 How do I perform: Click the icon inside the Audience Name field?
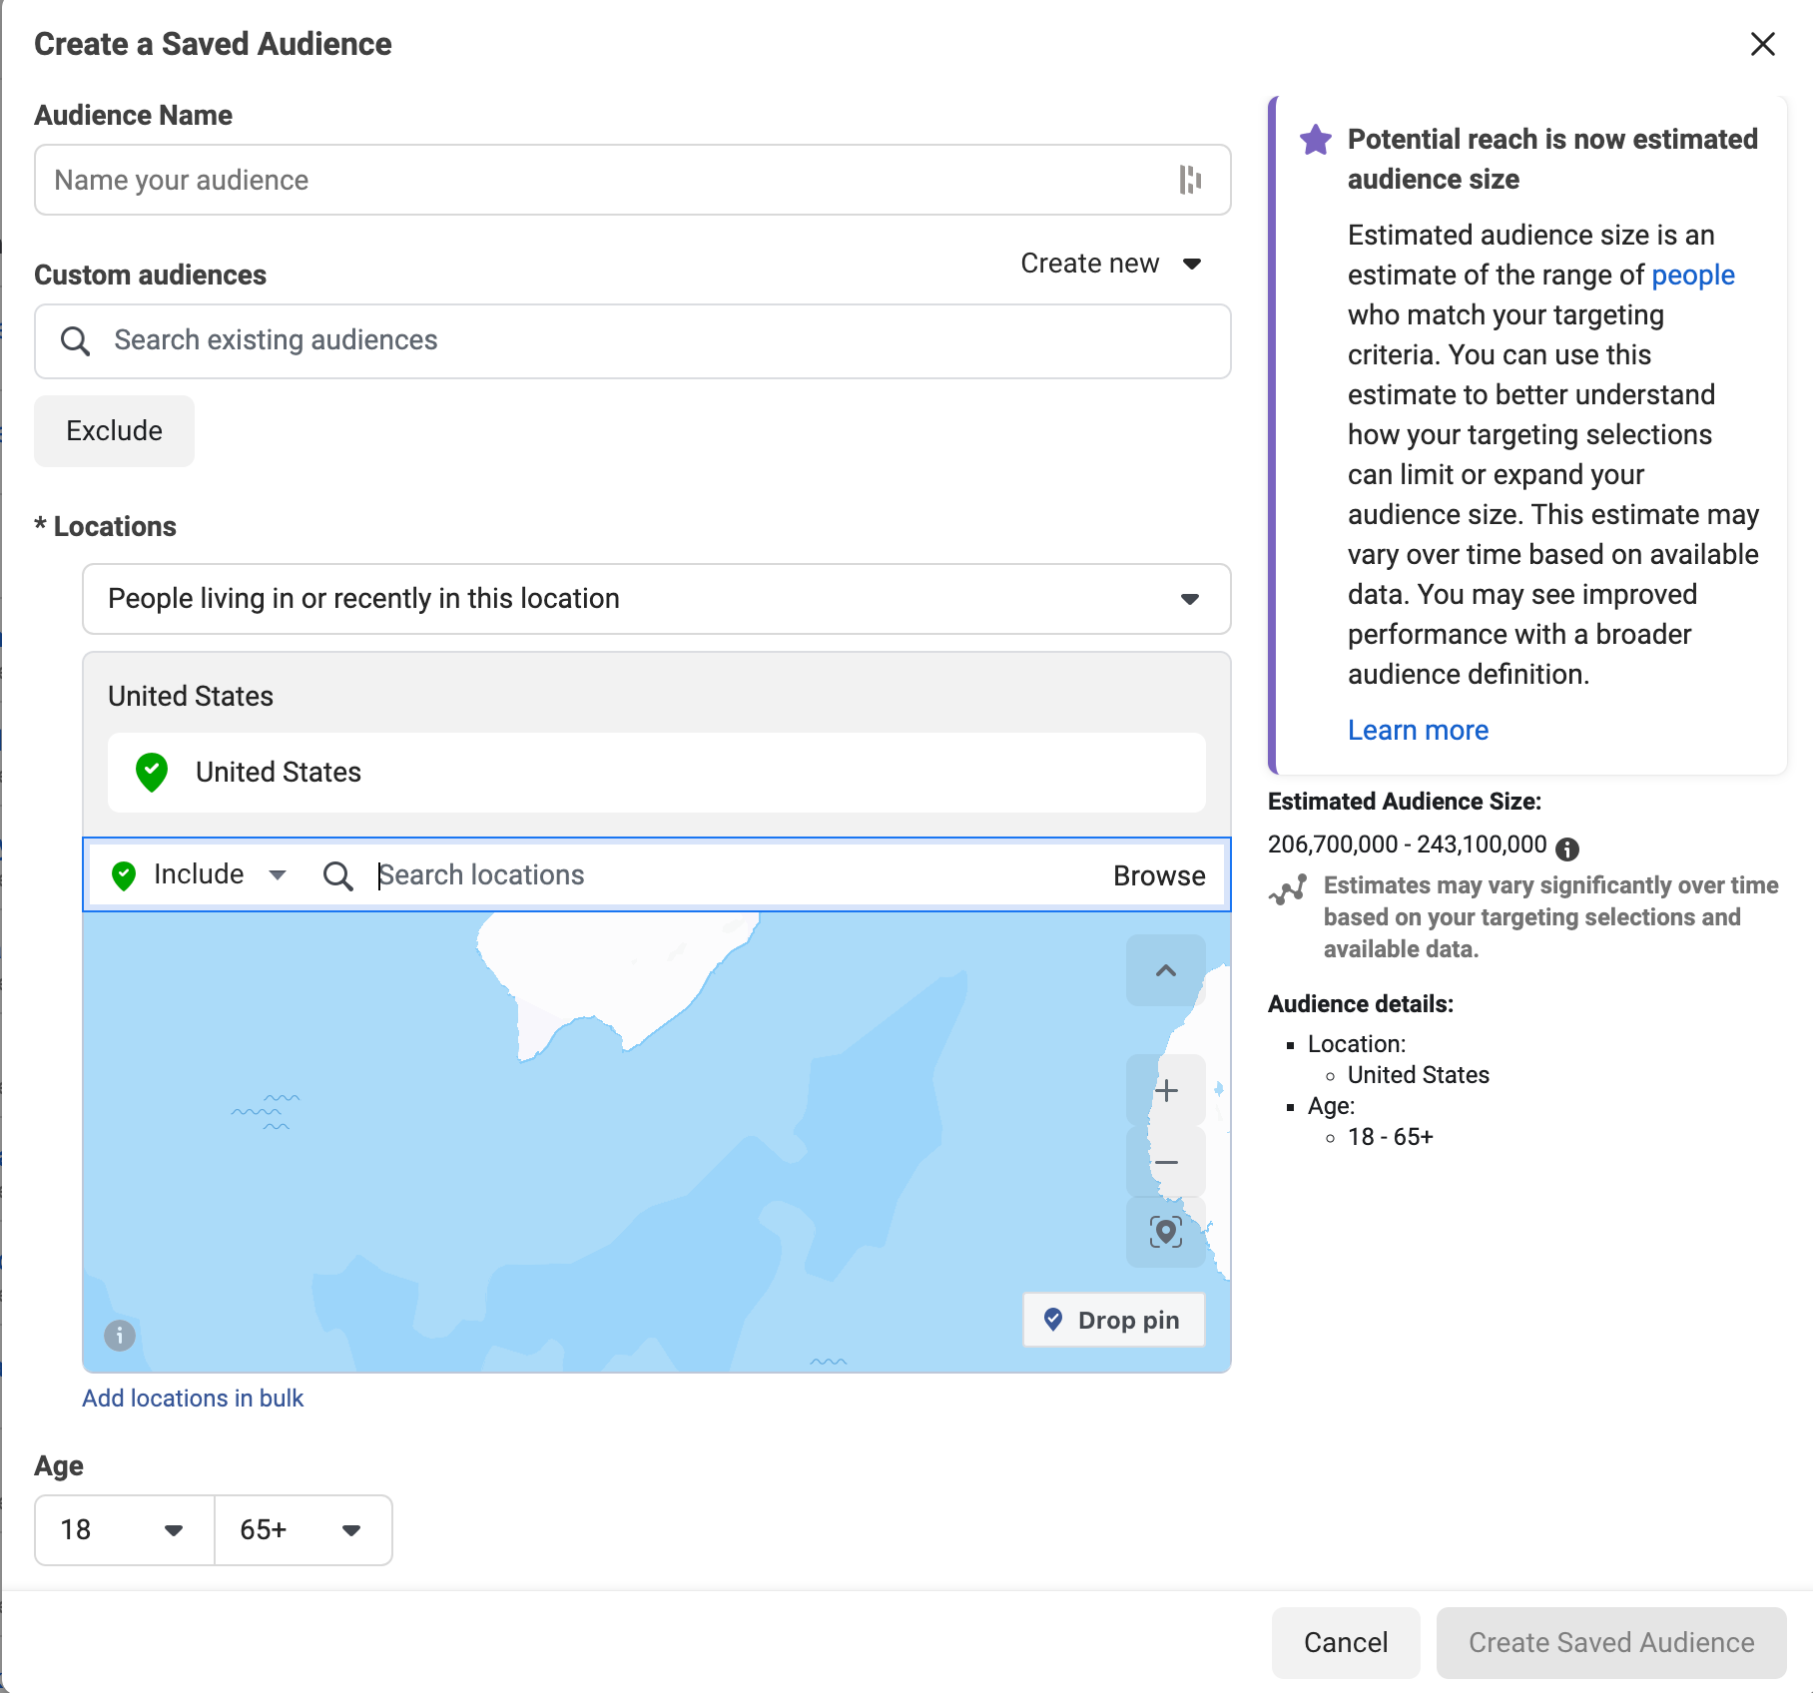tap(1189, 180)
